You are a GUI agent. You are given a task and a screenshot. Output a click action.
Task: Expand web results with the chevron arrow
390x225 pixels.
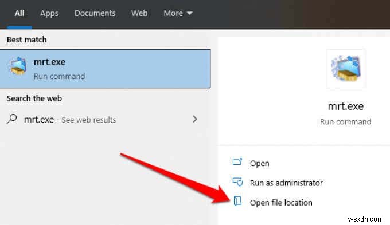click(x=195, y=119)
